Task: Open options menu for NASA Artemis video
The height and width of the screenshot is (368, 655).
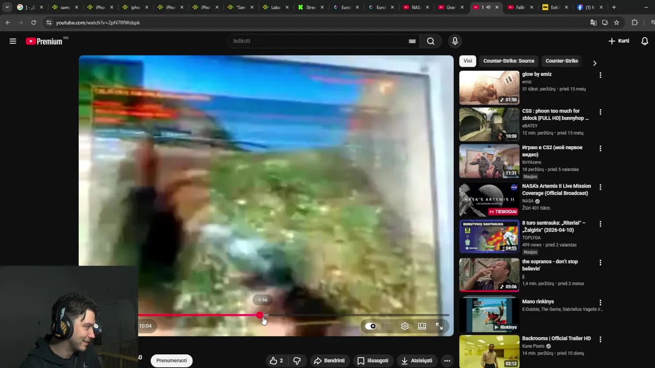Action: (x=600, y=187)
